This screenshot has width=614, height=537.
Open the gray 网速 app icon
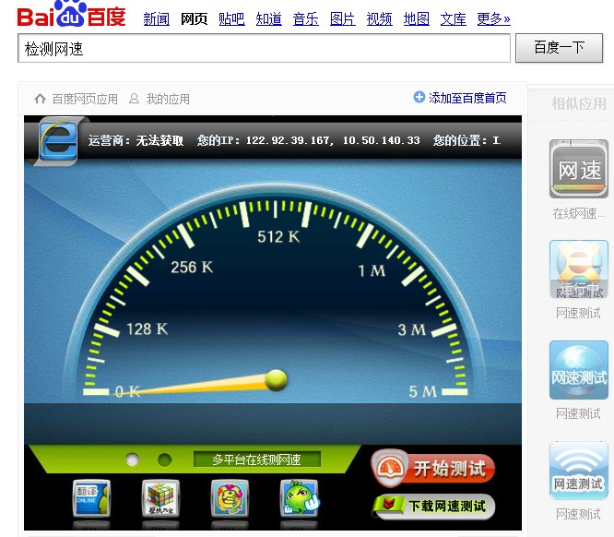tap(579, 169)
